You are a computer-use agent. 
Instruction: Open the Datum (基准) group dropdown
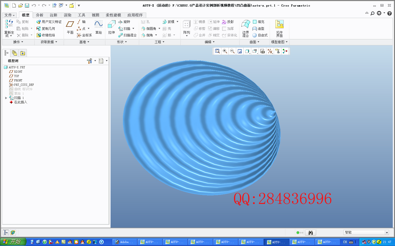click(84, 42)
